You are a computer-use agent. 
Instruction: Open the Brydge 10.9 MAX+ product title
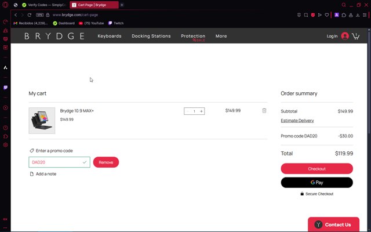(x=77, y=111)
